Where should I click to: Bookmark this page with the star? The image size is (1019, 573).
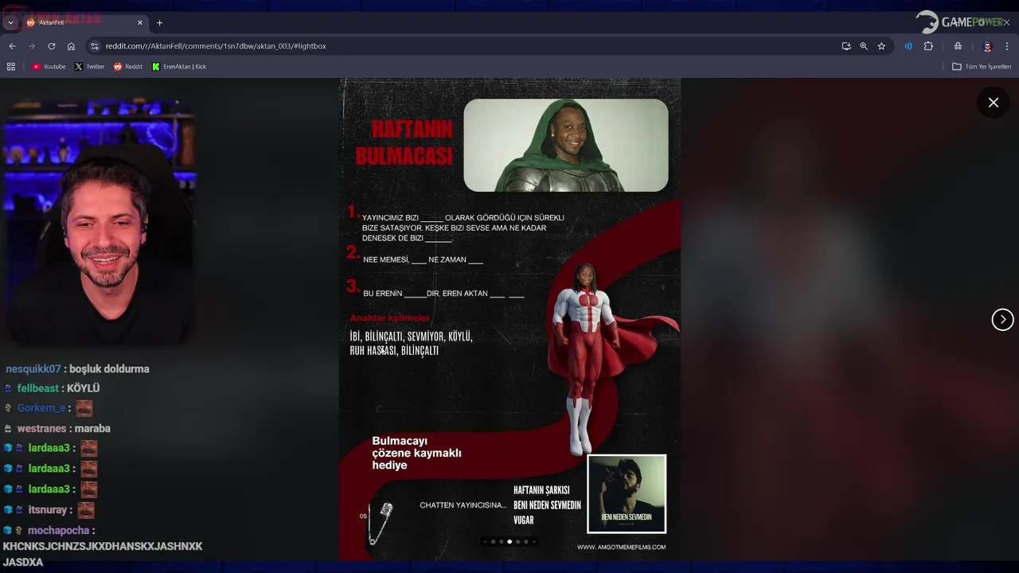click(881, 46)
